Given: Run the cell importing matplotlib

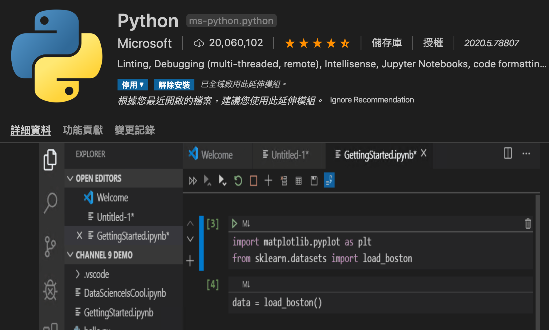Looking at the screenshot, I should pyautogui.click(x=234, y=223).
